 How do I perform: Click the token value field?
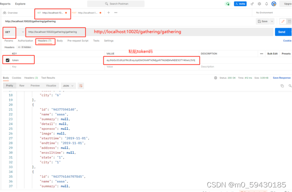151,60
